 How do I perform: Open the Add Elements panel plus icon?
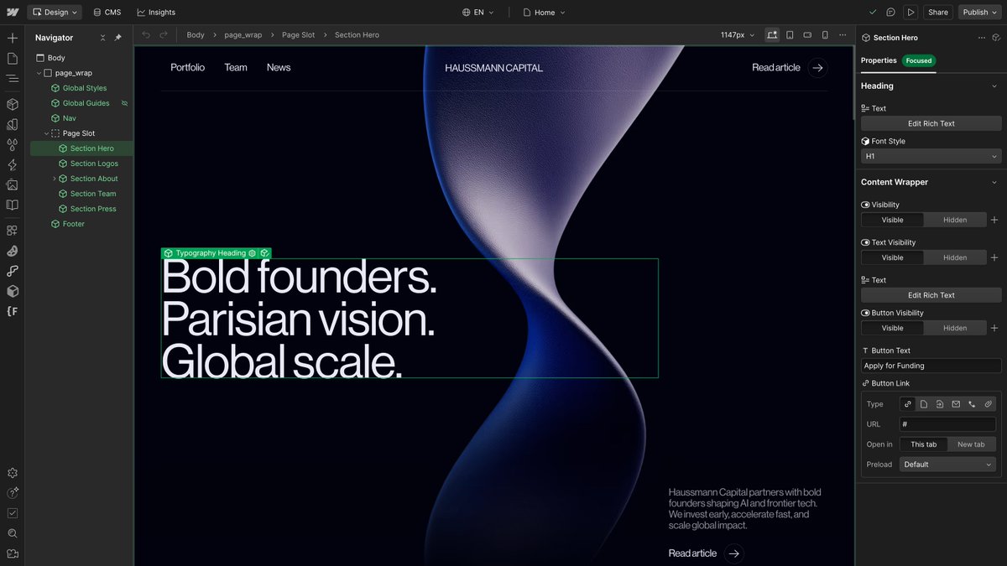click(12, 38)
